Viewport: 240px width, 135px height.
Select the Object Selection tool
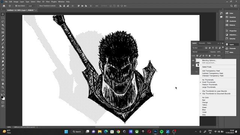(x=3, y=25)
